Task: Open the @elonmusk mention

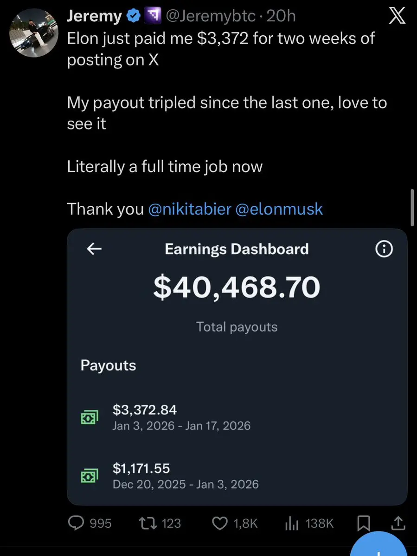Action: pos(279,209)
